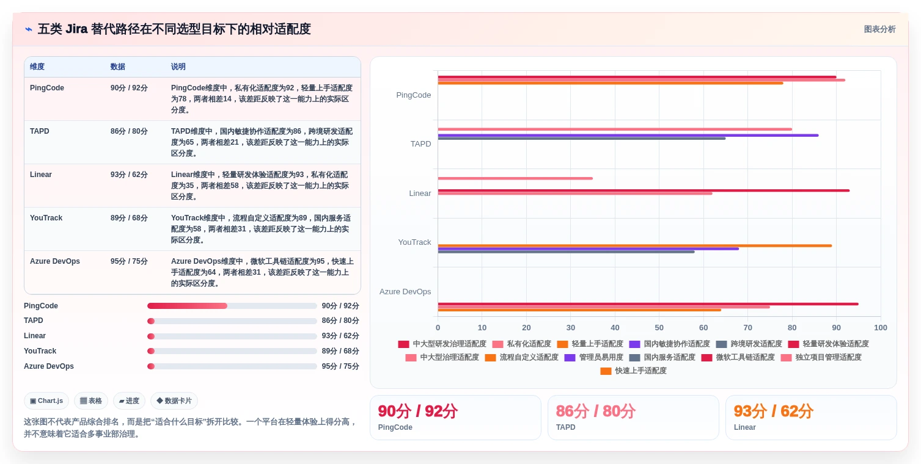Toggle the 轻量上手适配度 legend item
This screenshot has width=921, height=464.
tap(590, 344)
